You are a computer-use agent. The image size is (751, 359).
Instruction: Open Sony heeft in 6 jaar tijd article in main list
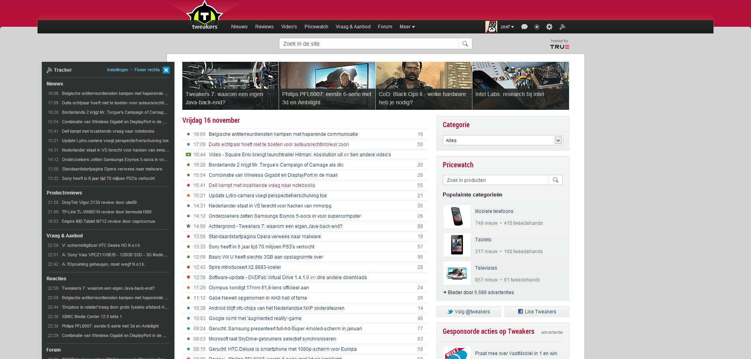pyautogui.click(x=261, y=247)
